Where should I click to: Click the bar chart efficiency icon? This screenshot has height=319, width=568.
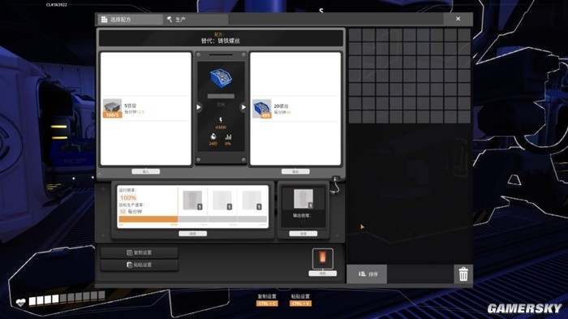click(x=228, y=136)
